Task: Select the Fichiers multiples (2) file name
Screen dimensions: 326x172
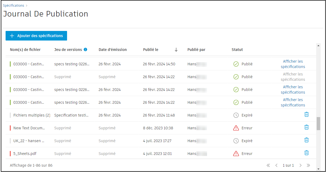Action: point(32,115)
